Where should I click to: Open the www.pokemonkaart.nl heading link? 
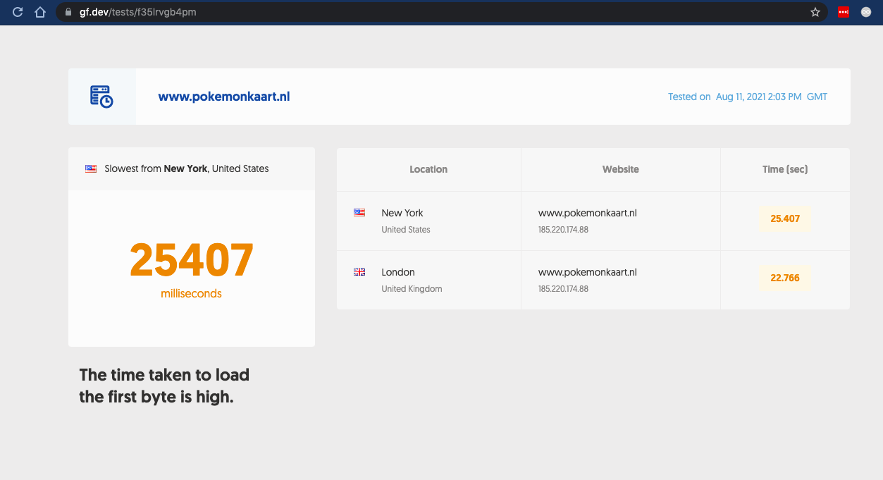(224, 97)
